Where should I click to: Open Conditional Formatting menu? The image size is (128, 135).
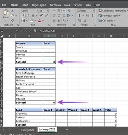113,11
